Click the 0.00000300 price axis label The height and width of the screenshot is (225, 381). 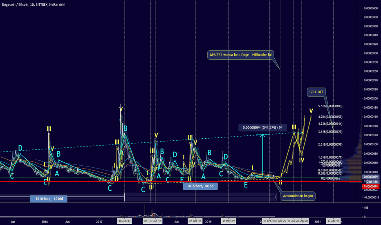(370, 53)
